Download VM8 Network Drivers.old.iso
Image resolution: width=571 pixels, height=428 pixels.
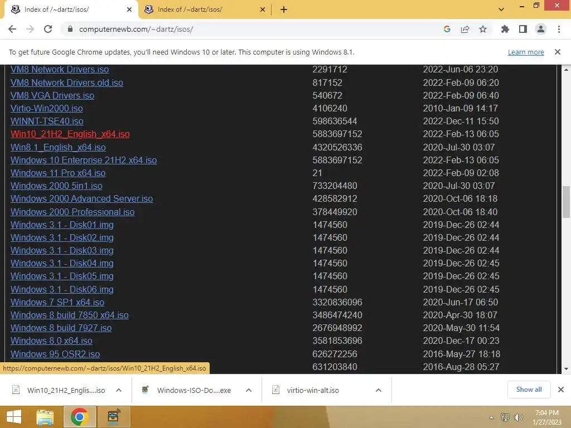tap(67, 82)
